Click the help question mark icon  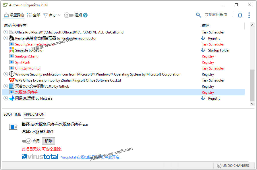click(x=85, y=15)
